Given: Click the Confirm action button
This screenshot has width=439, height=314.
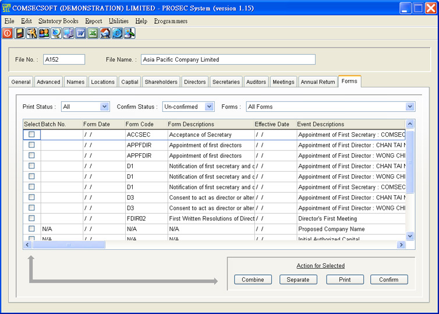Looking at the screenshot, I should point(389,280).
